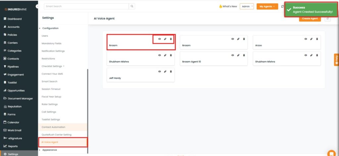
Task: Click refresh icon beside Create Agent
Action: (x=327, y=19)
